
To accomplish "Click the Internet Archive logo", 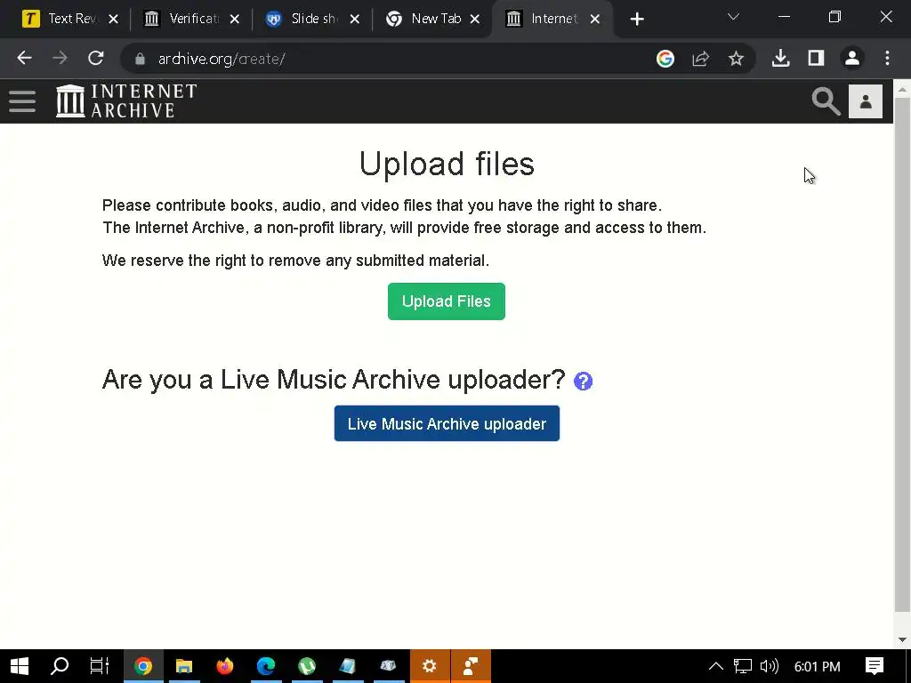I will pos(126,101).
